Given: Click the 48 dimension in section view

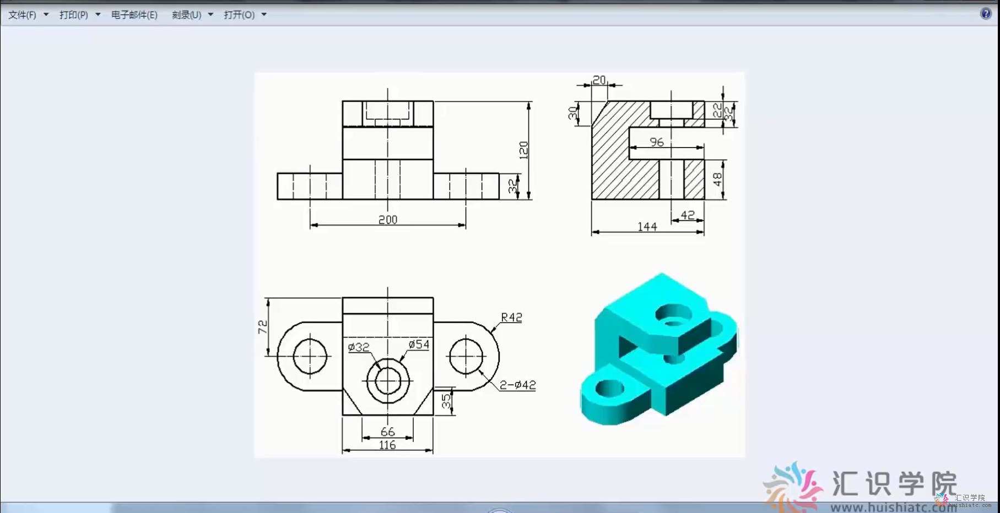Looking at the screenshot, I should pos(717,179).
